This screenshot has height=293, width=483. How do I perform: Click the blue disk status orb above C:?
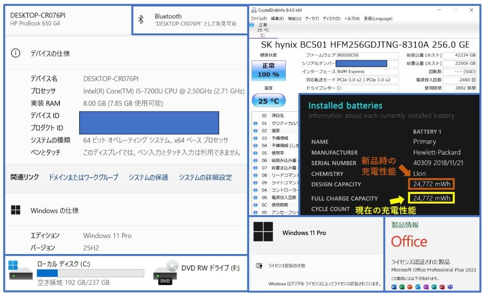(x=252, y=25)
